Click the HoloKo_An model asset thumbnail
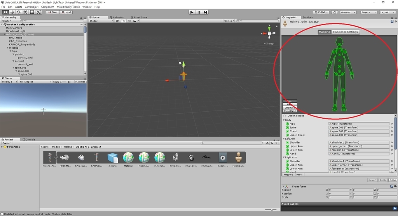The image size is (398, 216). (49, 157)
